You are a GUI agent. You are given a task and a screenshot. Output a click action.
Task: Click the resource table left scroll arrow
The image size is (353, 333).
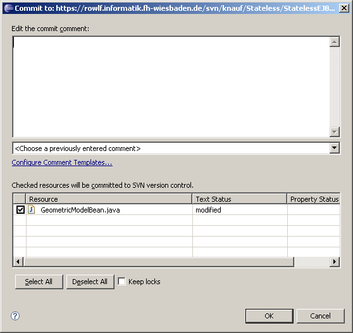pos(18,262)
